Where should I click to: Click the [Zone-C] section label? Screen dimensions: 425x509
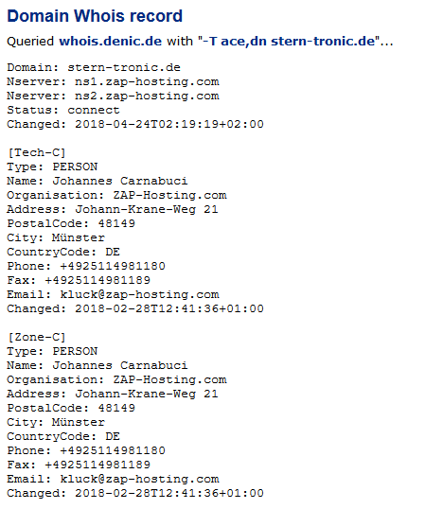point(36,337)
